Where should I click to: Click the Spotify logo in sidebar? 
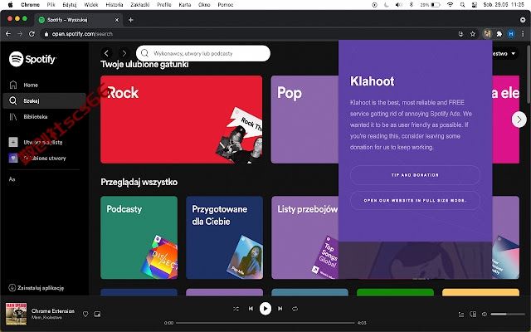pyautogui.click(x=32, y=59)
